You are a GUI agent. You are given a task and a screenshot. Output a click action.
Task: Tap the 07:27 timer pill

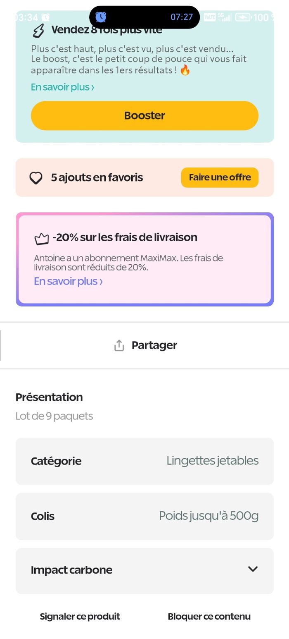pos(182,17)
